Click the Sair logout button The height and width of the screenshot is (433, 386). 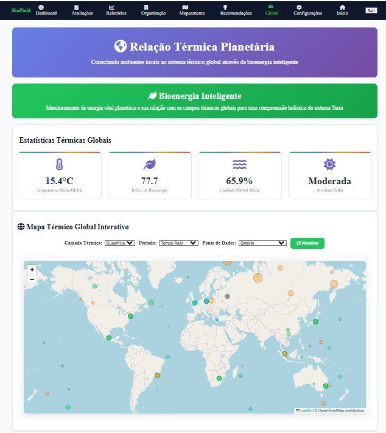pos(371,10)
